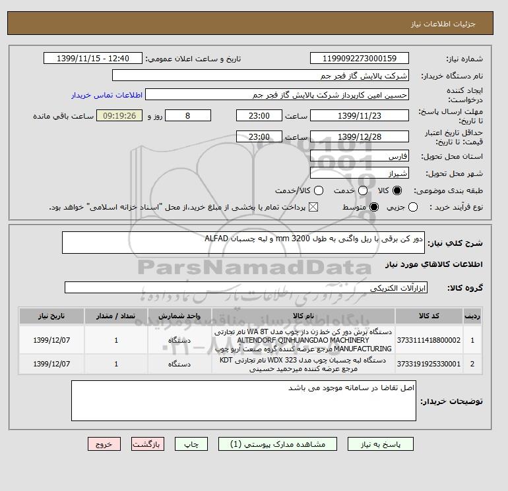The height and width of the screenshot is (491, 508).
Task: Click column header تعداد / مقدار
Action: point(116,316)
